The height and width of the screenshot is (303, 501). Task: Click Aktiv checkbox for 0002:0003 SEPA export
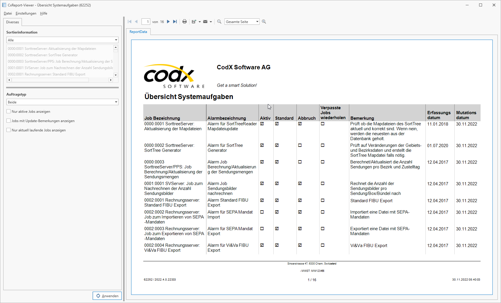coord(262,229)
